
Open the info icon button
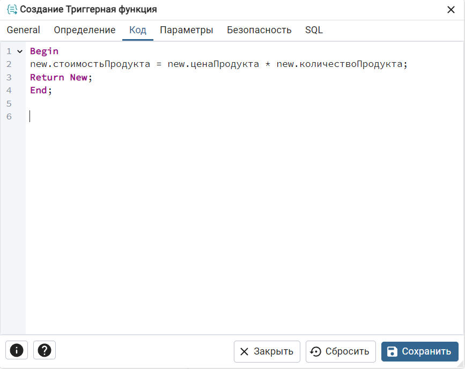click(17, 350)
